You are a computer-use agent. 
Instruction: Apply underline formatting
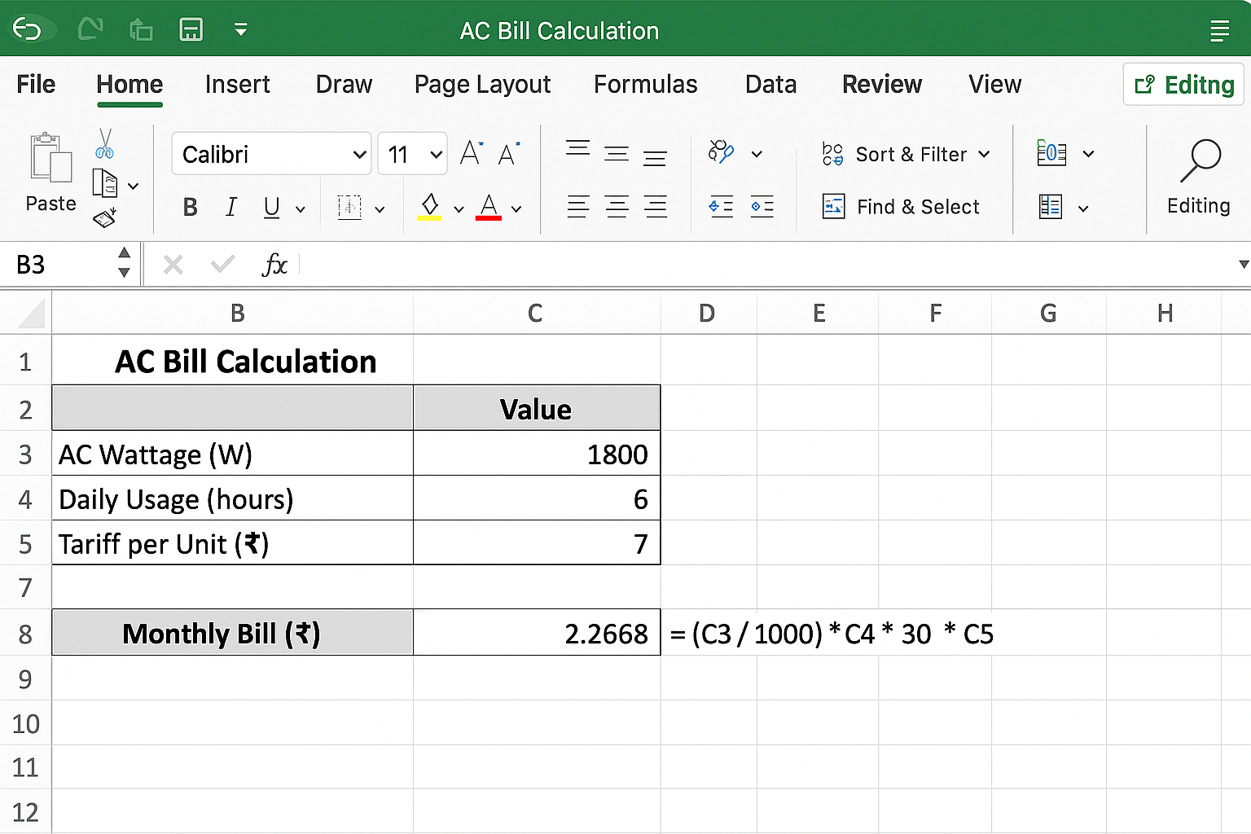click(270, 207)
